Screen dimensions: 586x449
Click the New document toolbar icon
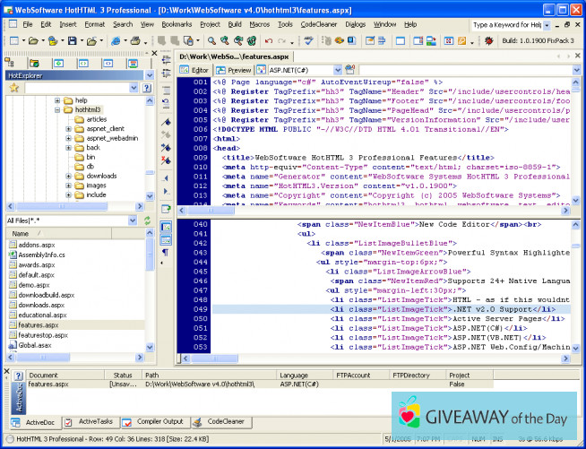(x=12, y=41)
